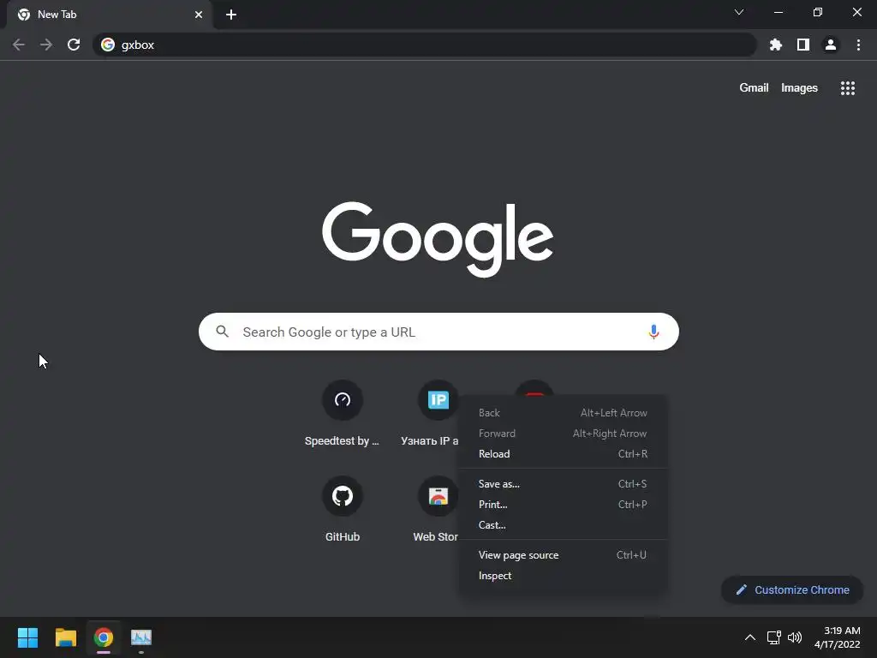Choose Print... from context menu
The height and width of the screenshot is (658, 877).
(563, 505)
